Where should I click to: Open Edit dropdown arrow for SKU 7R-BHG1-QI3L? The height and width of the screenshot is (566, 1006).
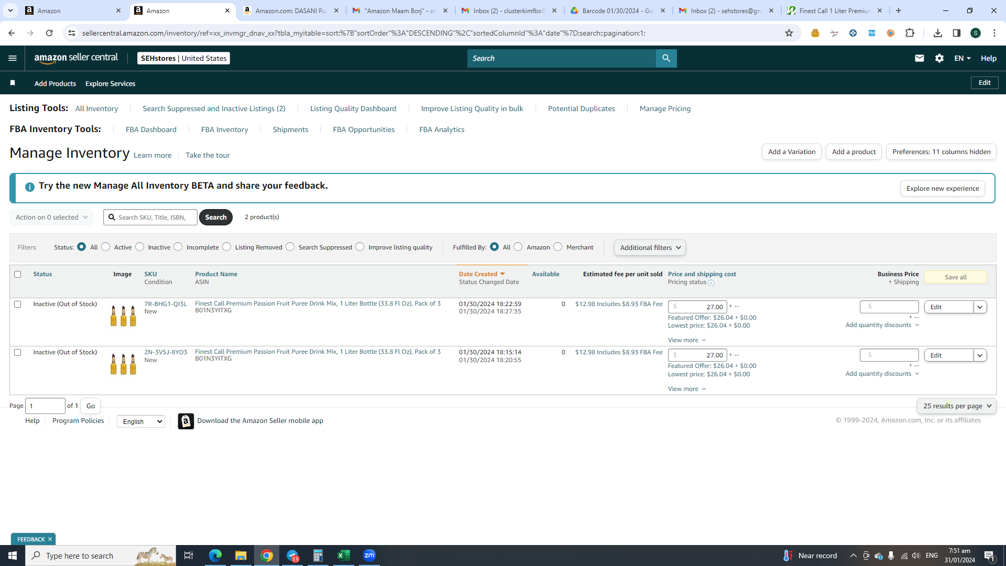[x=980, y=307]
